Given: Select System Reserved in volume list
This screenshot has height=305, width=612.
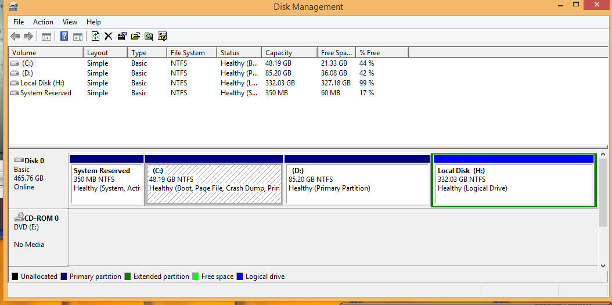Looking at the screenshot, I should tap(46, 93).
